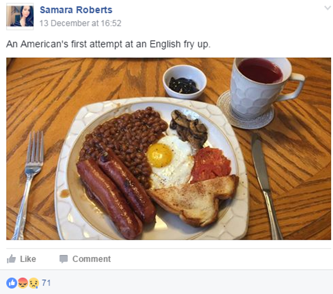Click the fork in the photo
The height and width of the screenshot is (294, 333).
(x=30, y=177)
